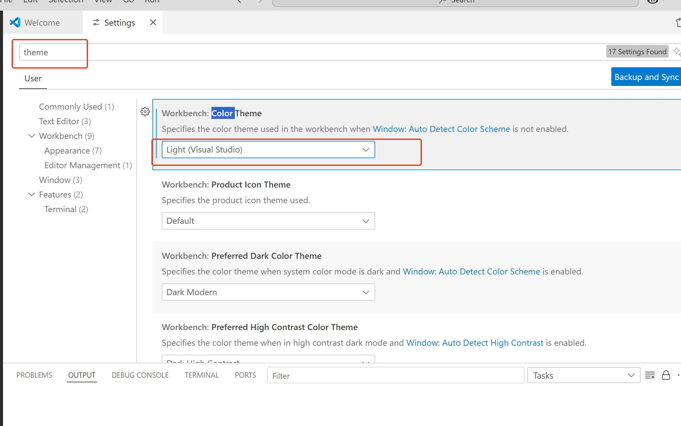681x426 pixels.
Task: Click the VS Code logo on Welcome tab
Action: [15, 22]
